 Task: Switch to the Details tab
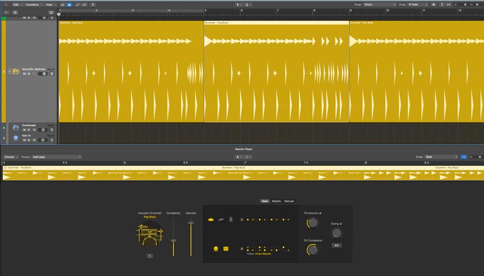click(x=276, y=202)
